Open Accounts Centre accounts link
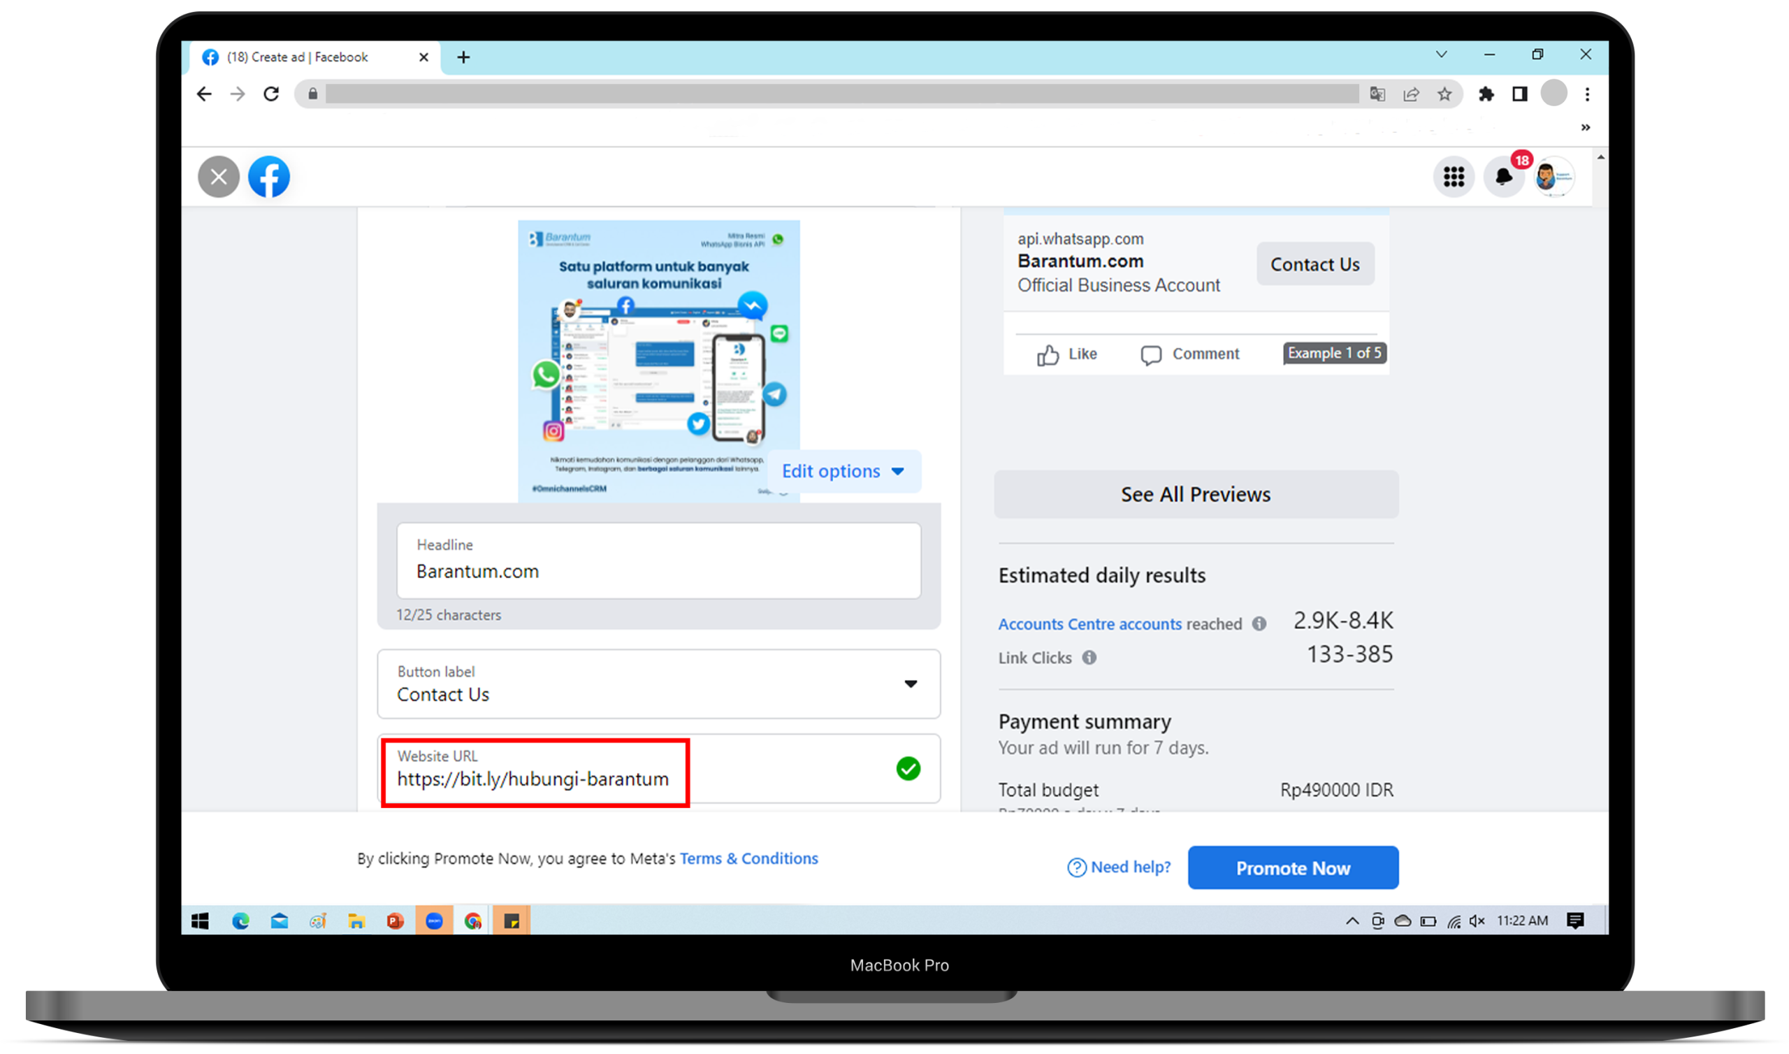 coord(1089,624)
